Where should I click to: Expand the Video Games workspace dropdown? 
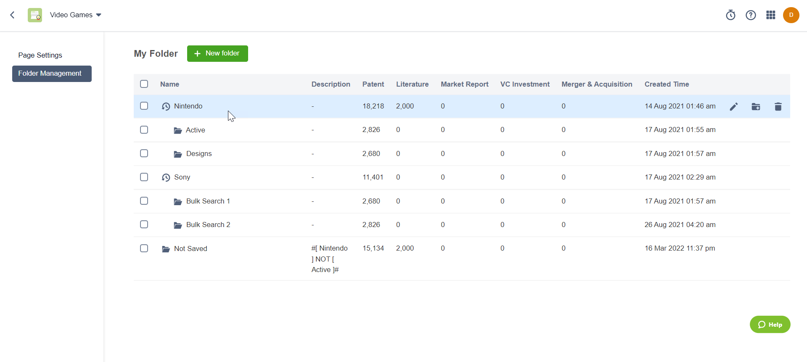click(x=76, y=15)
